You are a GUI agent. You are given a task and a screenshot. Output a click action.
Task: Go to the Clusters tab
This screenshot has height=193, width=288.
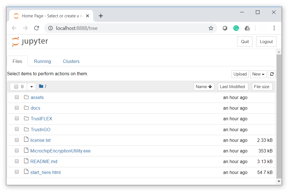point(71,61)
